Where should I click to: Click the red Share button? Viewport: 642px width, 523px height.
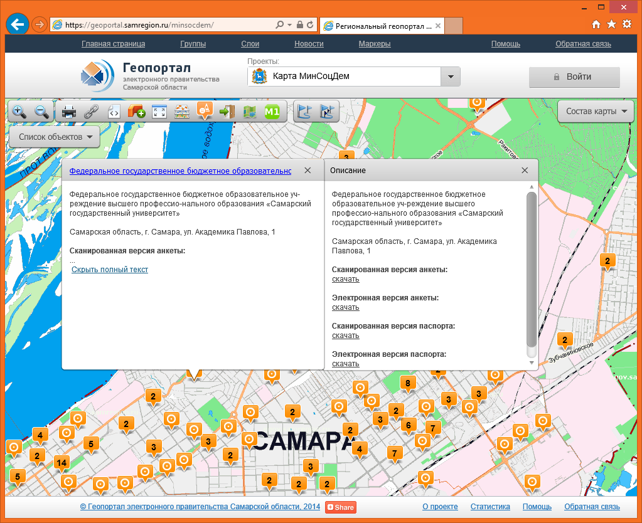coord(341,507)
